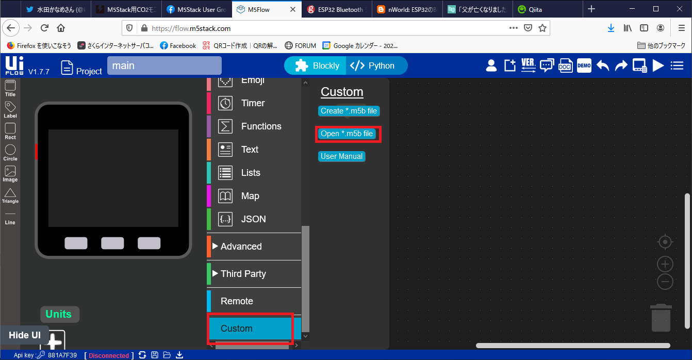The height and width of the screenshot is (360, 692).
Task: Reload the browser page
Action: [x=44, y=28]
